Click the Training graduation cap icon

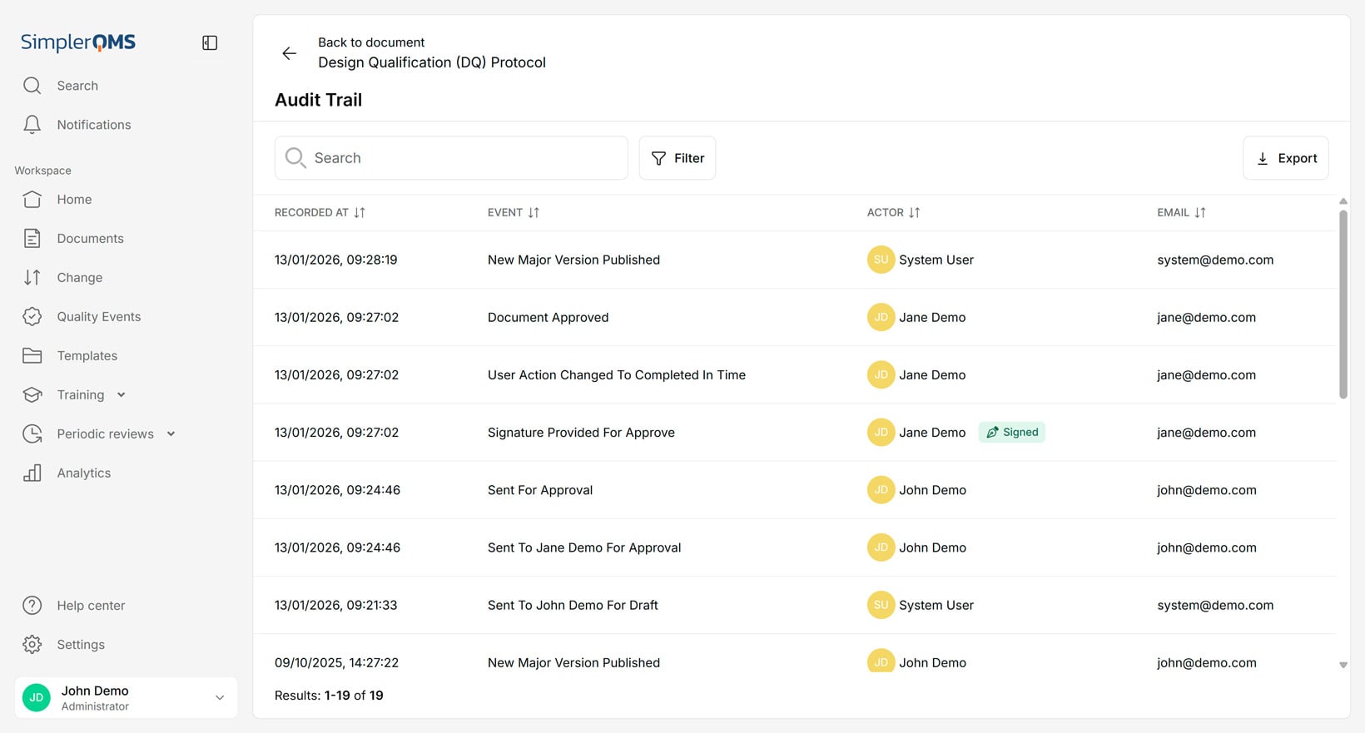pos(32,395)
